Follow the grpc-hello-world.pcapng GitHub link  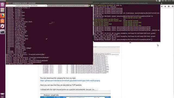pyautogui.click(x=70, y=81)
